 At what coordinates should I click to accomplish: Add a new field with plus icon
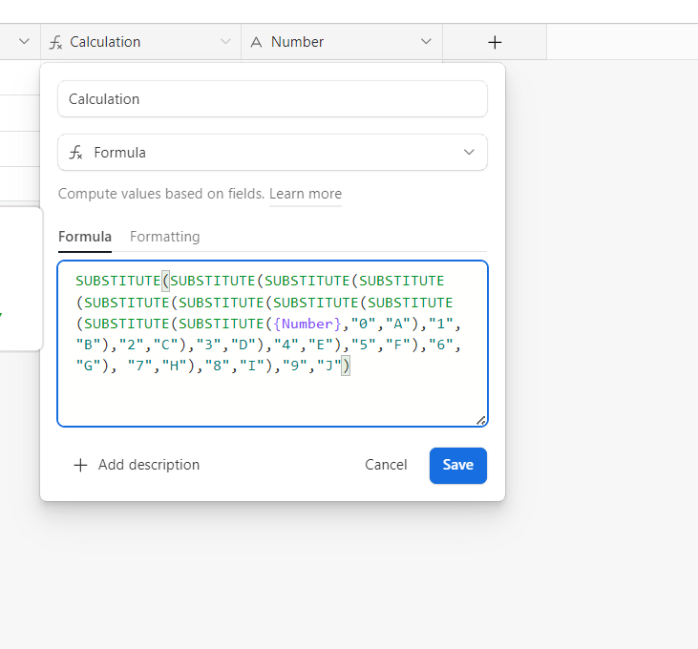[495, 42]
